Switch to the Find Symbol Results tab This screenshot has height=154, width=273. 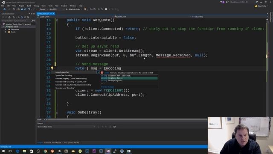71,142
